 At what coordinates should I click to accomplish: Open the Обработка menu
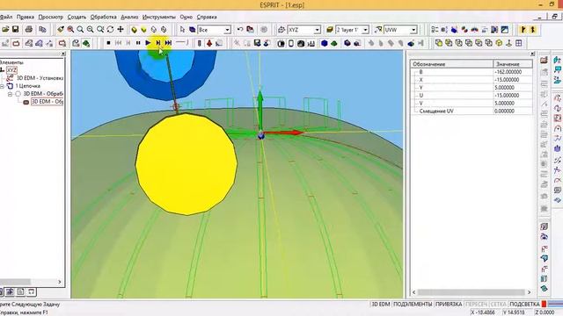tap(104, 17)
